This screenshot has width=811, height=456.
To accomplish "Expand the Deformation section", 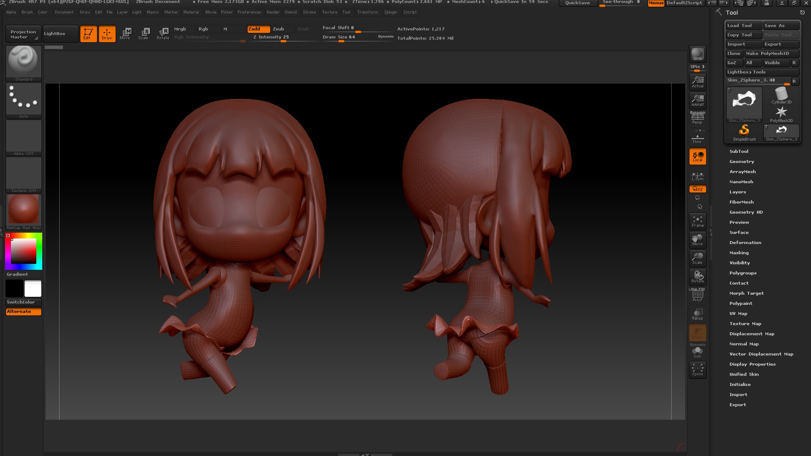I will point(745,242).
